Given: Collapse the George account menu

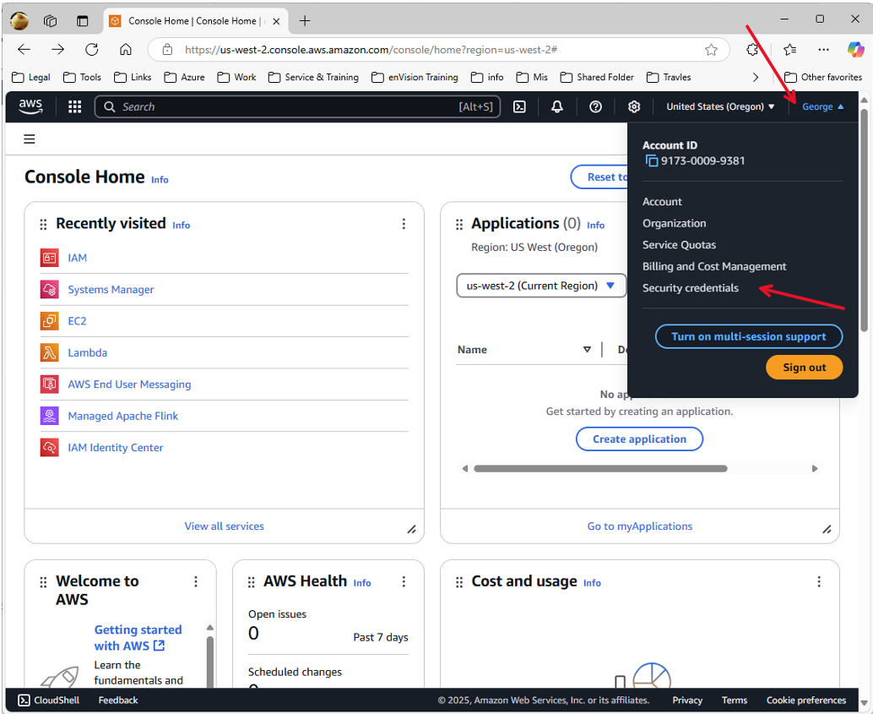Looking at the screenshot, I should (x=823, y=106).
